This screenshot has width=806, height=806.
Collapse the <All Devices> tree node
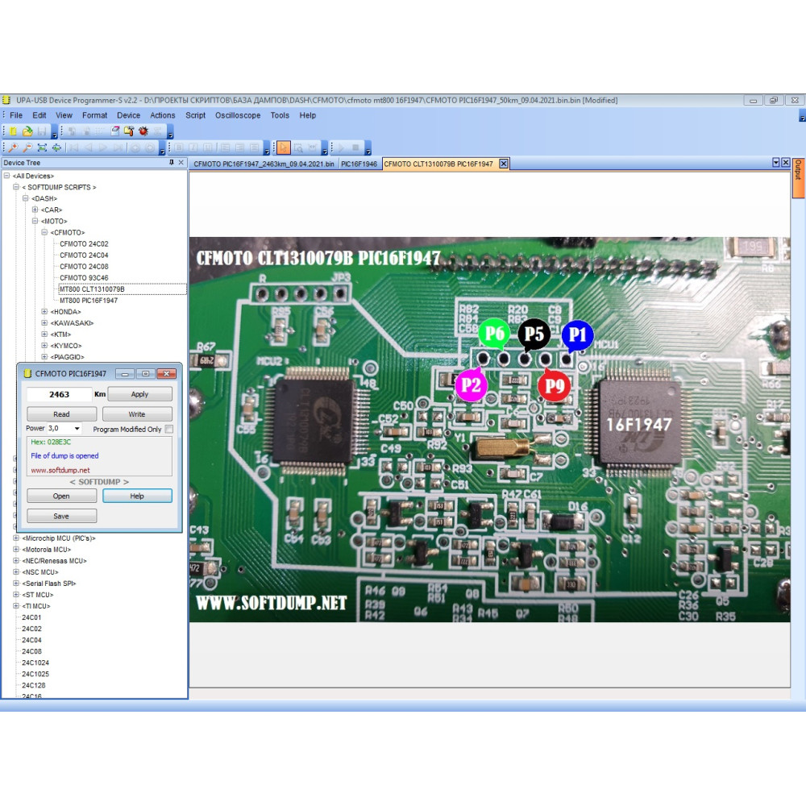(x=6, y=176)
